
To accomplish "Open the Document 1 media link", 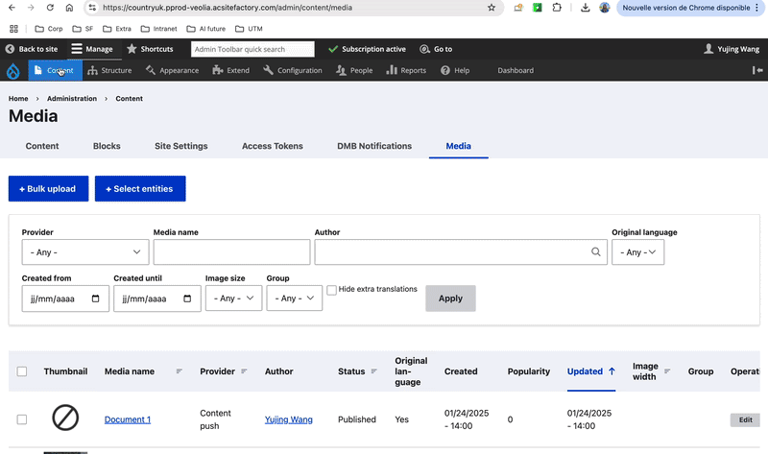I will click(128, 419).
